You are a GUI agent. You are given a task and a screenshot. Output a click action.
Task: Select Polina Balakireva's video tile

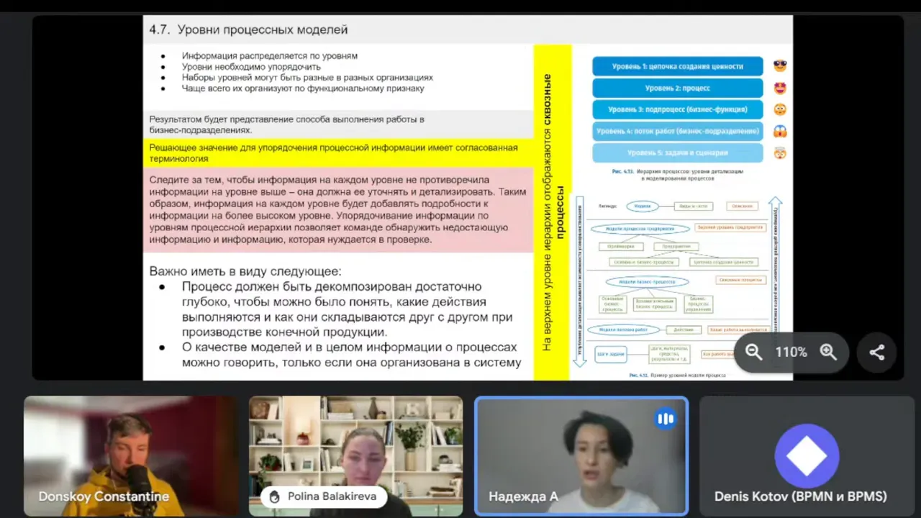[355, 456]
